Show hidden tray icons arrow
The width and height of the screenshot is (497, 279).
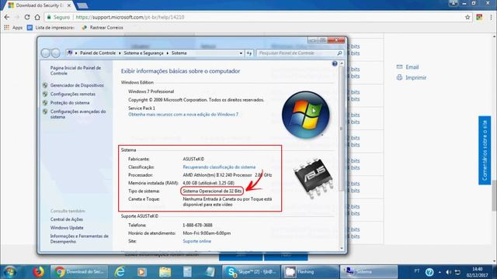pos(440,272)
